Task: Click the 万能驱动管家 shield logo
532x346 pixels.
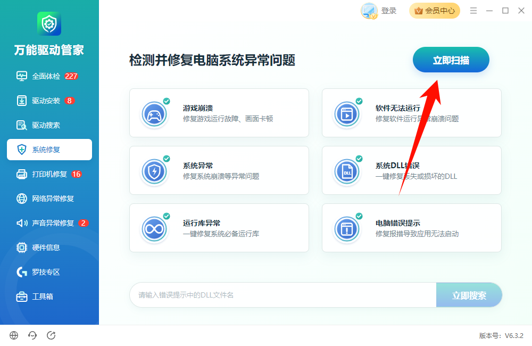Action: [49, 23]
